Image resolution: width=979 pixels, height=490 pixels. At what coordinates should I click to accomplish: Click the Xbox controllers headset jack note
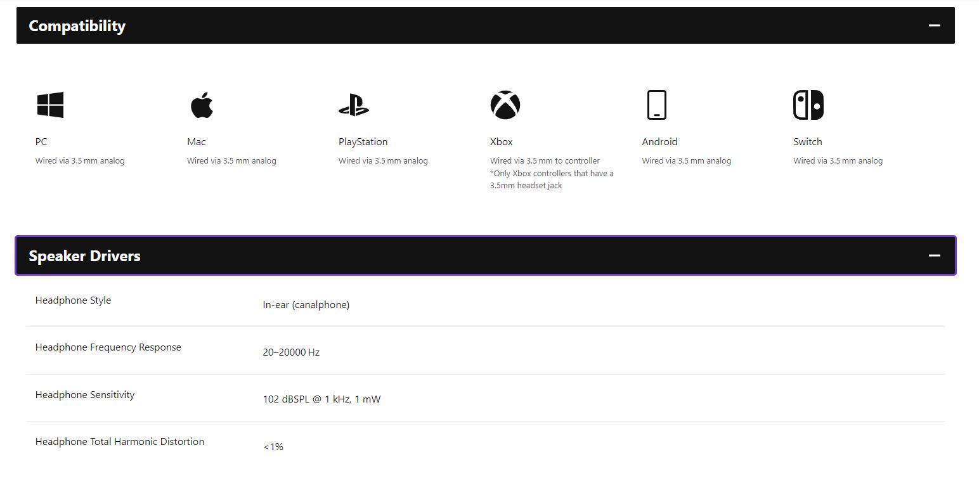pos(552,179)
